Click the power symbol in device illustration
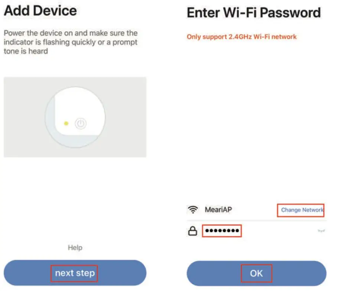Screen dimensions: 338x291 pyautogui.click(x=81, y=124)
